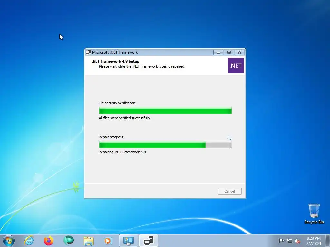This screenshot has height=247, width=330.
Task: Open the Action Center flag icon
Action: point(282,241)
